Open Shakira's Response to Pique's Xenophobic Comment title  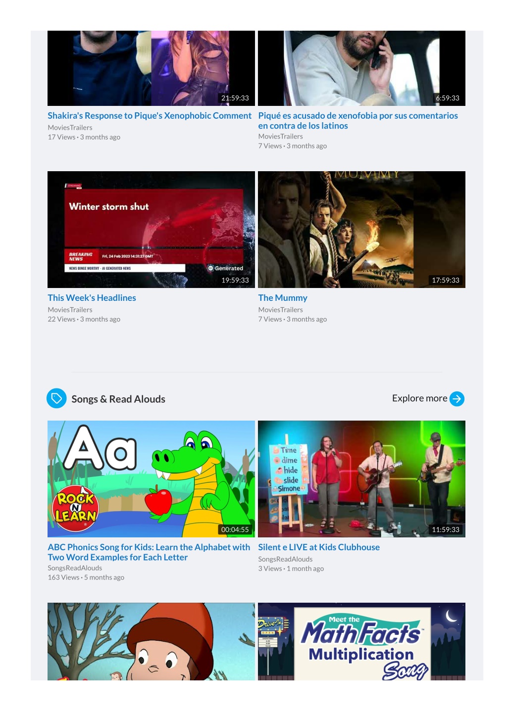point(150,116)
